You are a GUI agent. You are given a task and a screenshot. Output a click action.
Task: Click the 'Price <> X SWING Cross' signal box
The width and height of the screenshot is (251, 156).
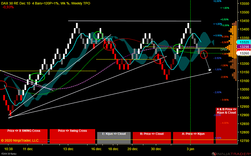[x=24, y=136]
